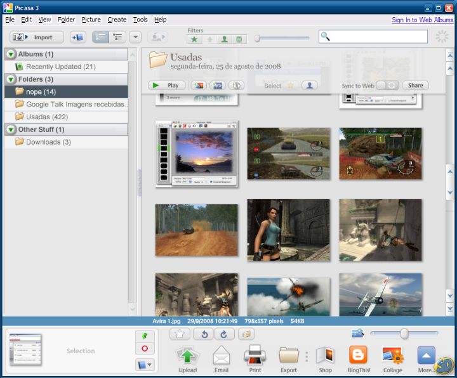Click the Shop button
Image resolution: width=457 pixels, height=378 pixels.
[325, 359]
